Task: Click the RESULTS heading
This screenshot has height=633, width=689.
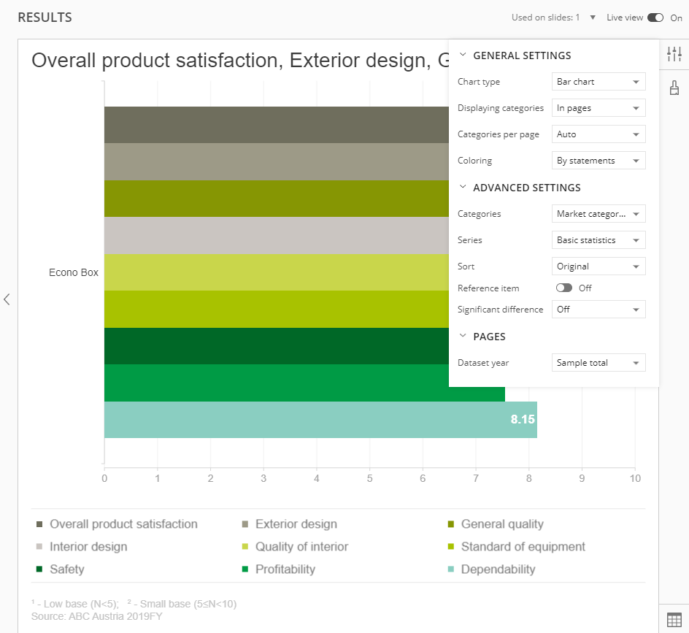Action: pos(45,18)
